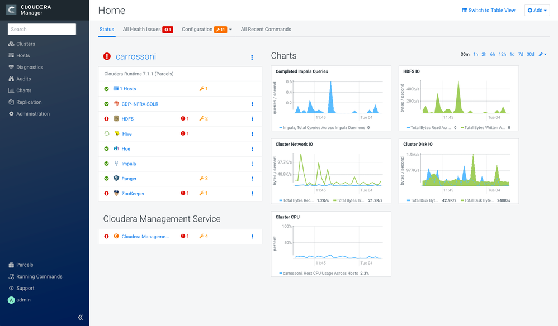Collapse the sidebar with double-chevron icon
Image resolution: width=558 pixels, height=326 pixels.
(x=81, y=317)
